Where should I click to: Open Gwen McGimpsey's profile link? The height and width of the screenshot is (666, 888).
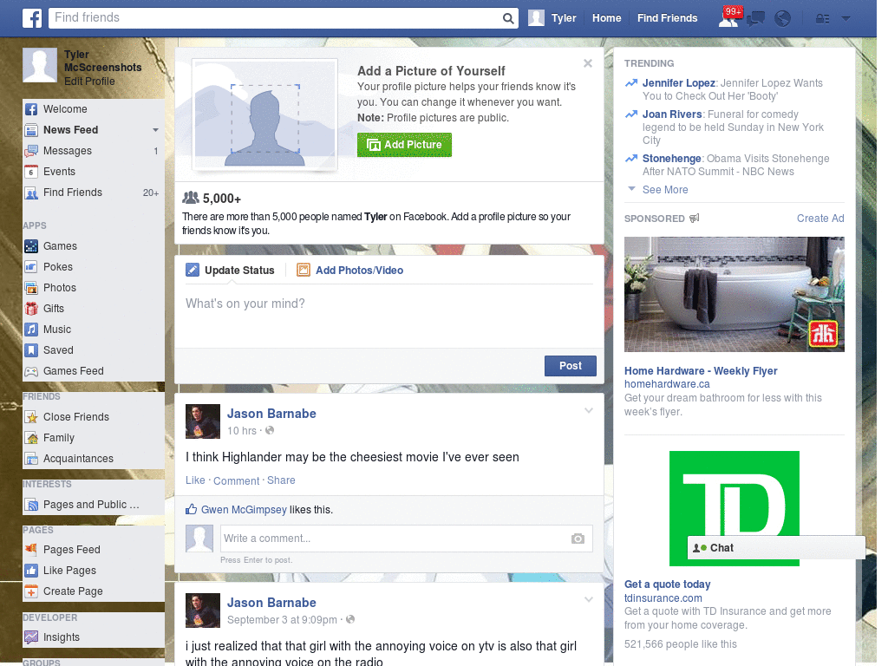(x=244, y=510)
